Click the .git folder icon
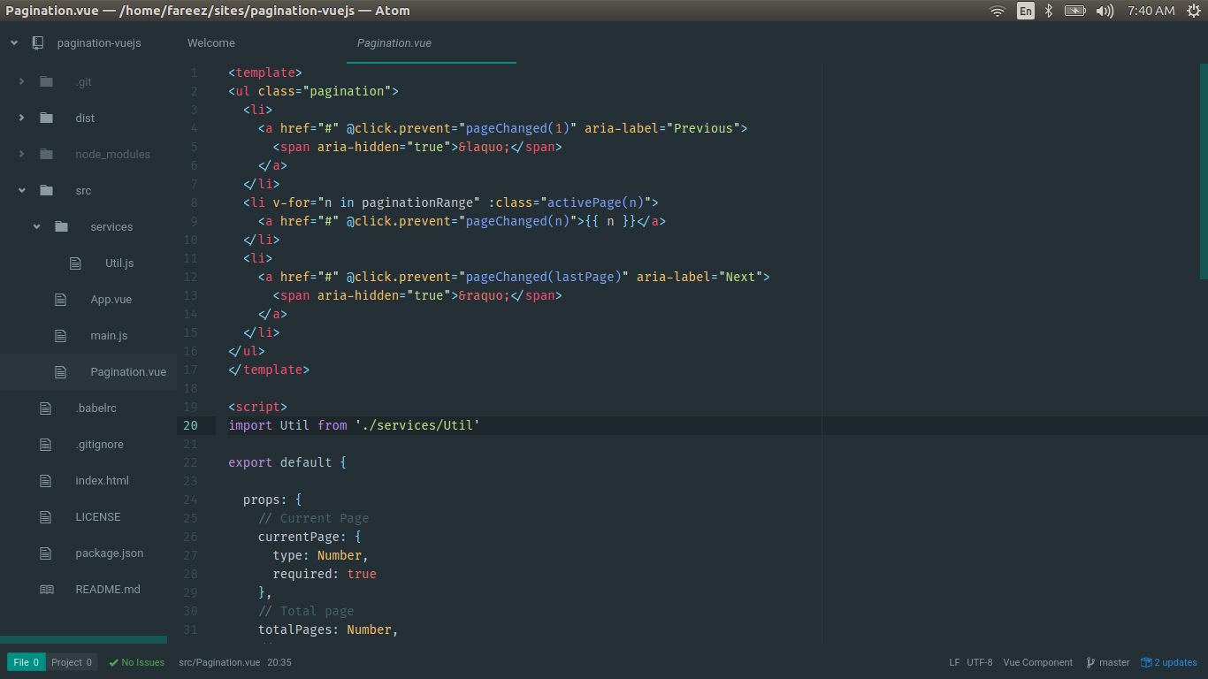Image resolution: width=1208 pixels, height=679 pixels. click(46, 81)
